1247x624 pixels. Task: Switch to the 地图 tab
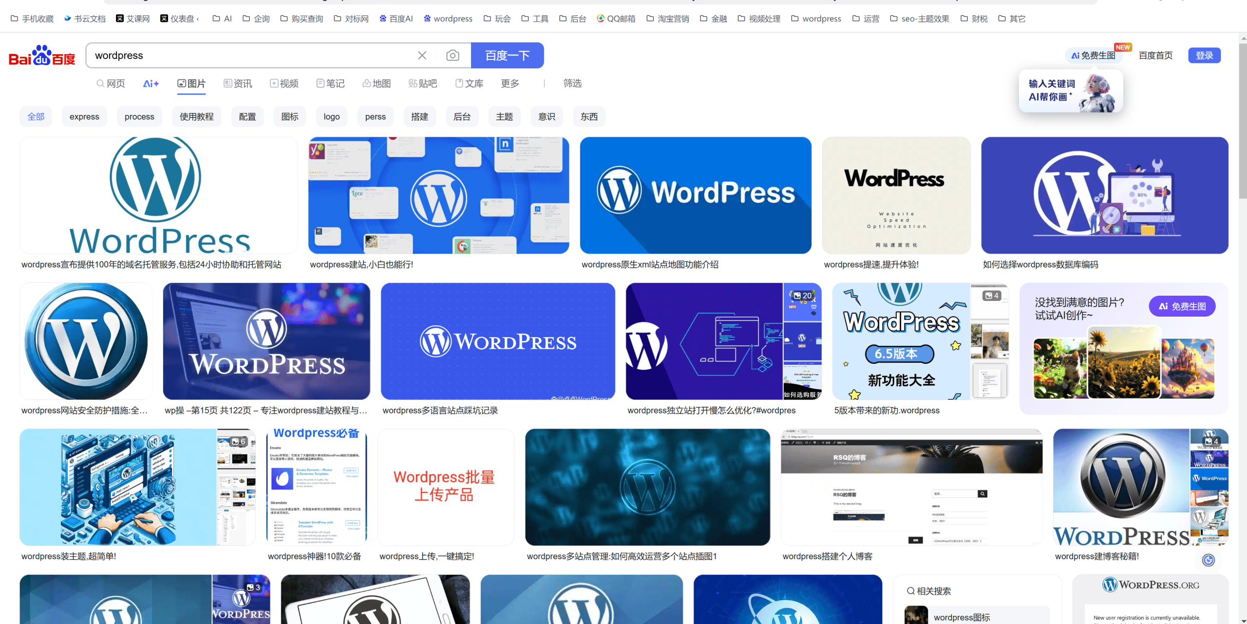pyautogui.click(x=377, y=84)
